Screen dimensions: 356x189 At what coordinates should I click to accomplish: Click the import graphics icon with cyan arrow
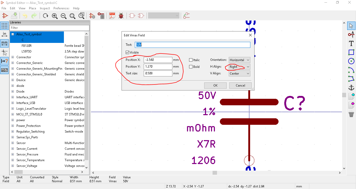351,96
